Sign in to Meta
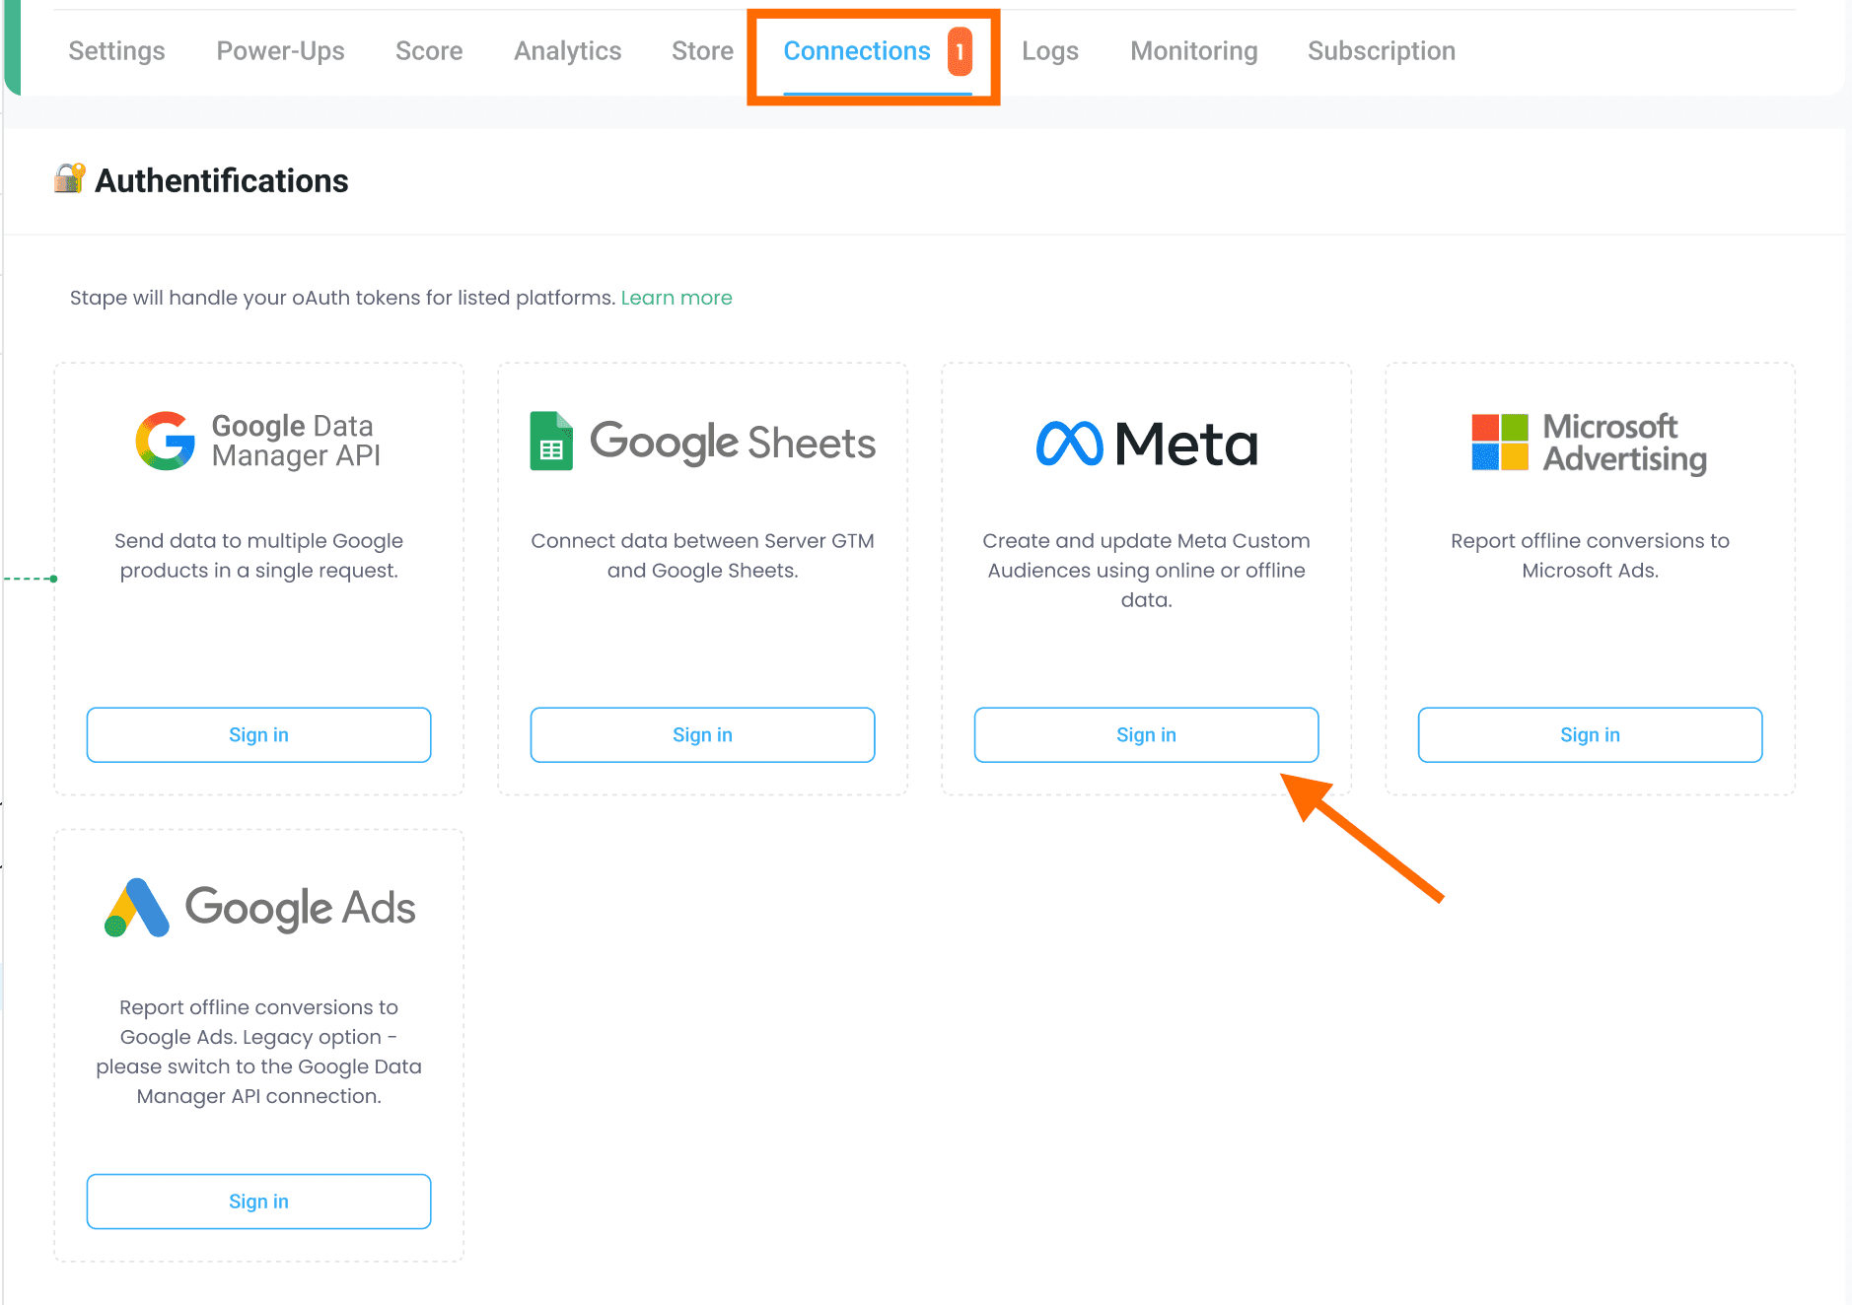This screenshot has height=1305, width=1852. (1146, 734)
